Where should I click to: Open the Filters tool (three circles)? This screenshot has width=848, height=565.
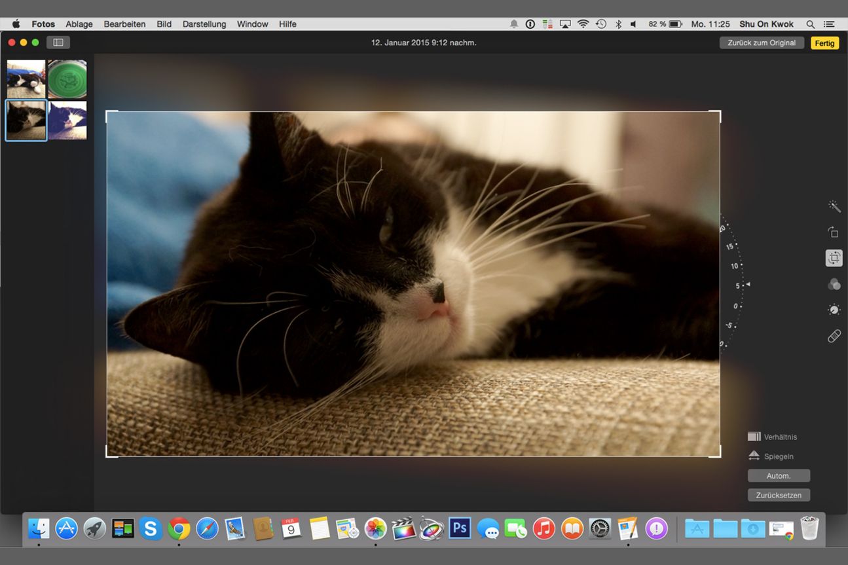coord(834,284)
